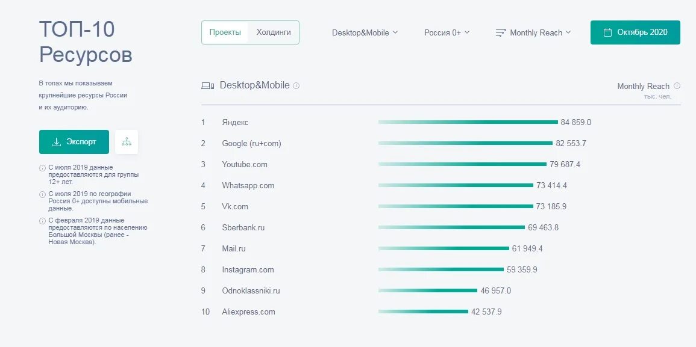Screen dimensions: 696x347
Task: Click the info icon next to Desktop&Mobile heading
Action: pyautogui.click(x=296, y=85)
